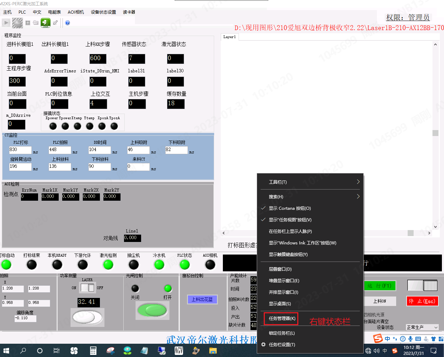Open Task View icon on taskbar
444x357 pixels.
pyautogui.click(x=56, y=350)
